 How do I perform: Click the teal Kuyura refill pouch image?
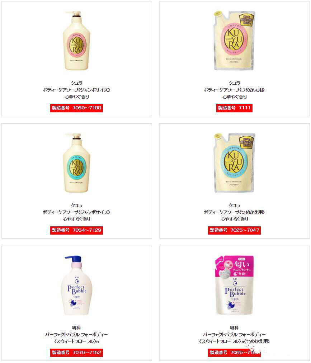[234, 163]
